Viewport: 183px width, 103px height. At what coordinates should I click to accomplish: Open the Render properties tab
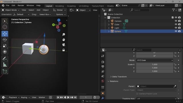pyautogui.click(x=103, y=62)
